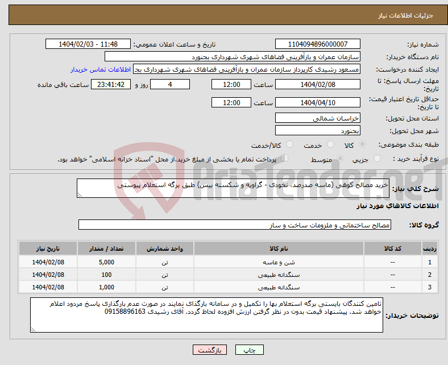Click the نام کالا column header
448x365 pixels.
pos(279,248)
